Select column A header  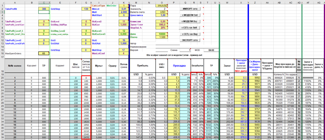pos(15,2)
